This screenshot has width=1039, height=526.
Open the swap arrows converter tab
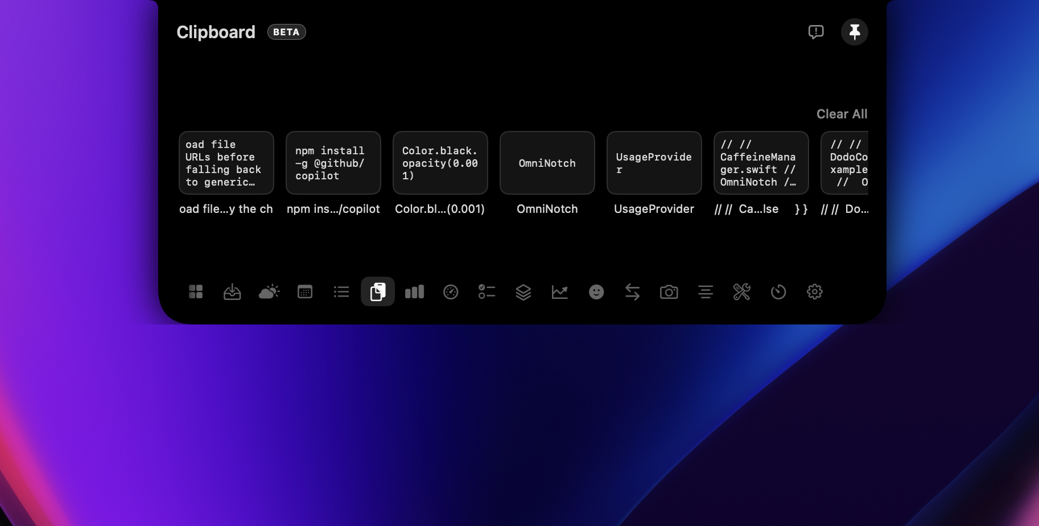633,292
